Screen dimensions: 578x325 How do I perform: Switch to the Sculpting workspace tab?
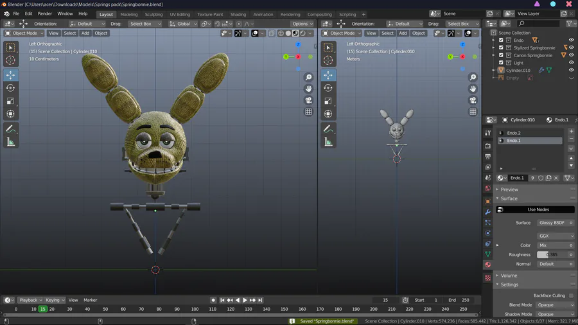(x=153, y=14)
